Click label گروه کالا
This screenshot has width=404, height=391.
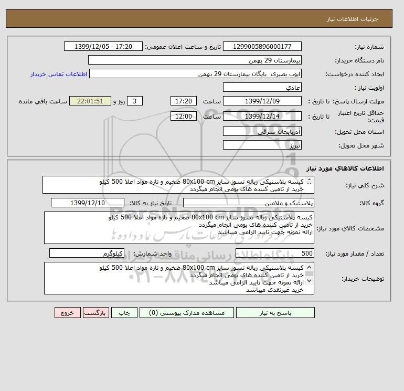tap(372, 203)
